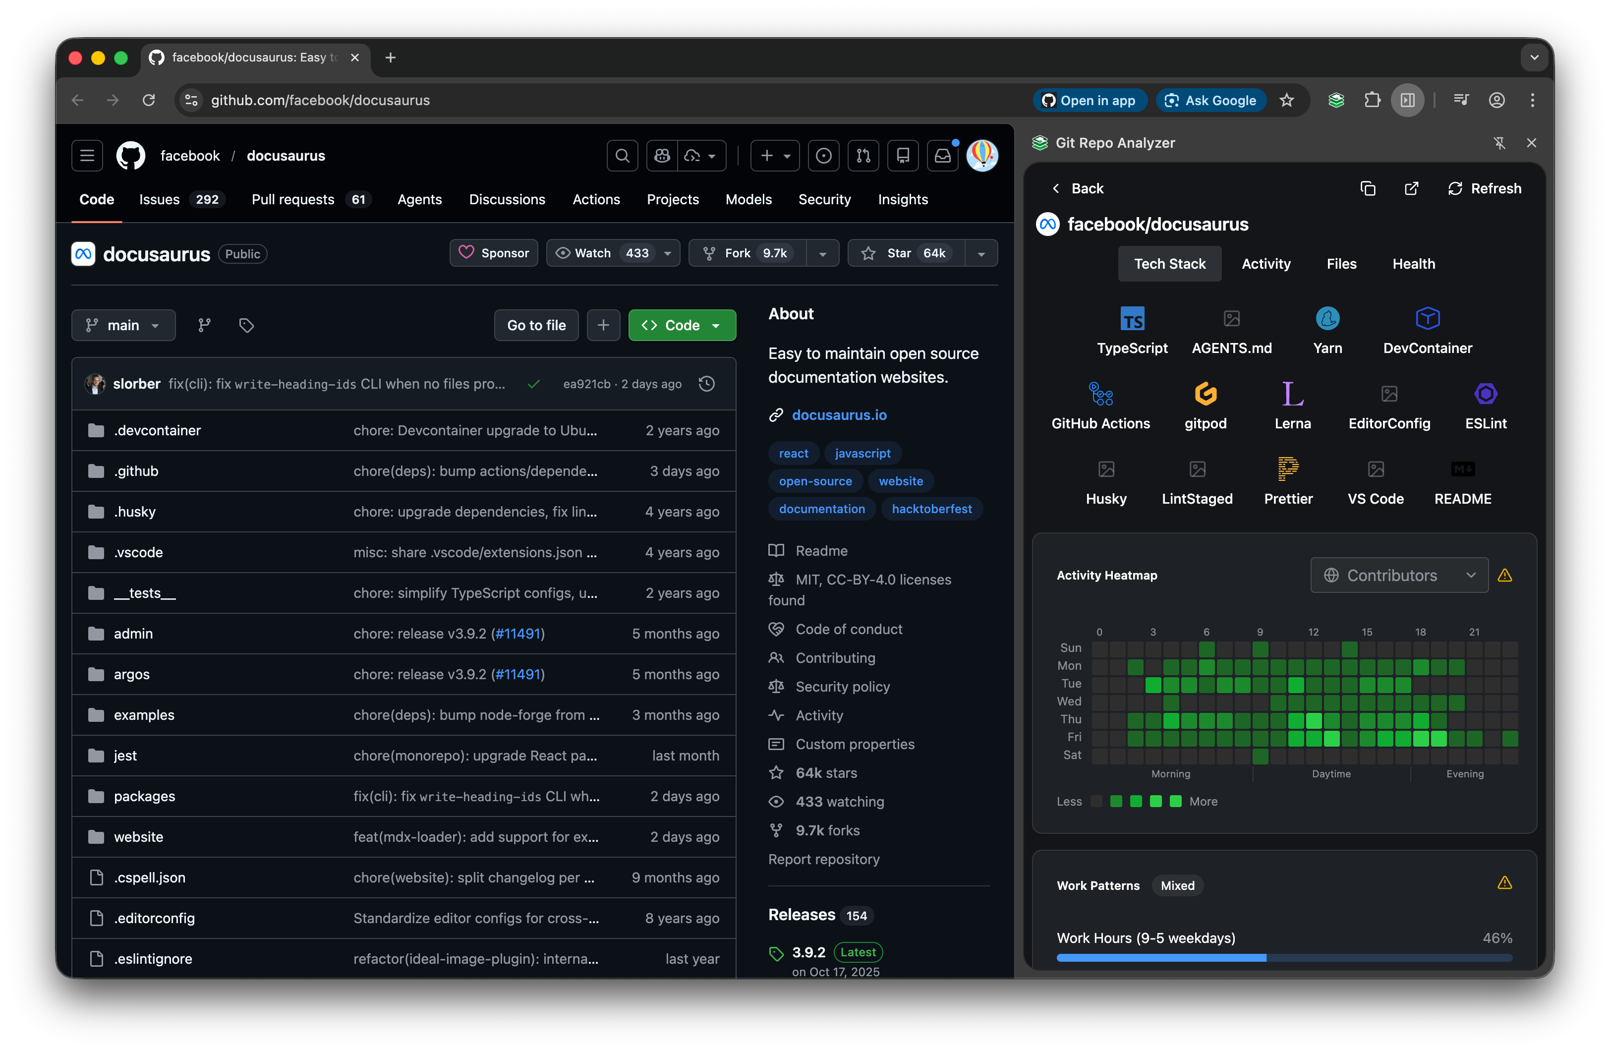Click the tags icon beside branch selector

(x=246, y=325)
